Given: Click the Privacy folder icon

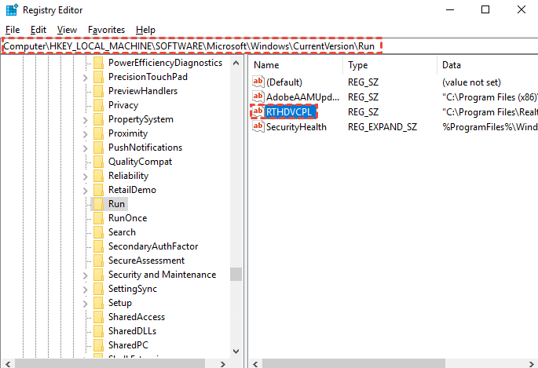Looking at the screenshot, I should (98, 105).
